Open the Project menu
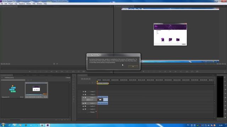 pyautogui.click(x=11, y=4)
